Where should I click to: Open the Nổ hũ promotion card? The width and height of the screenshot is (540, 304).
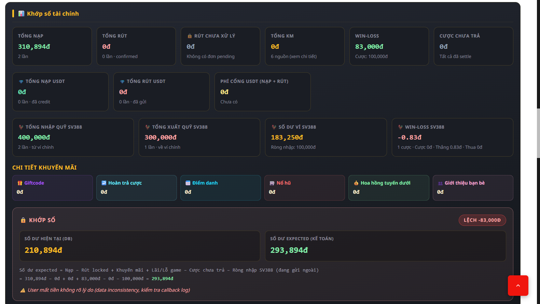305,188
